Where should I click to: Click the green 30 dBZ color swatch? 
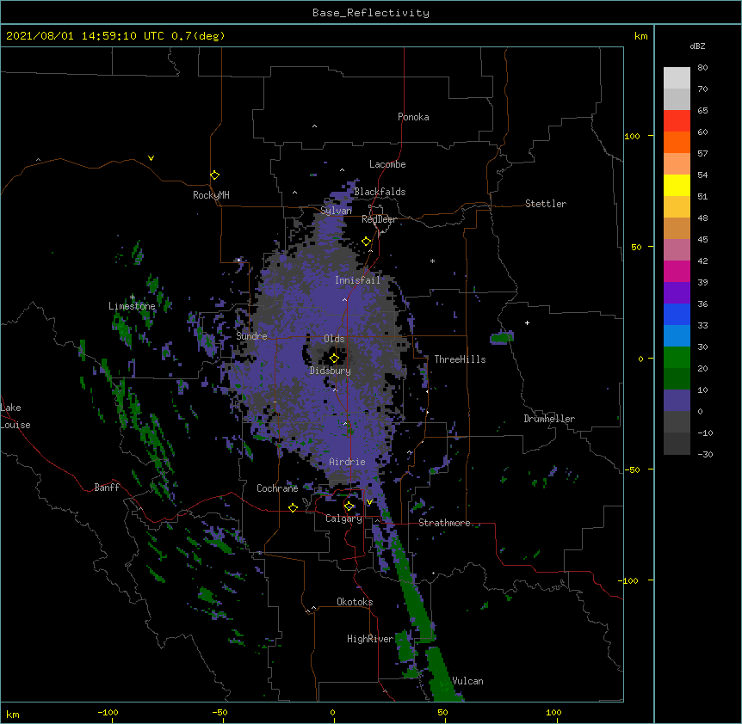tap(677, 358)
